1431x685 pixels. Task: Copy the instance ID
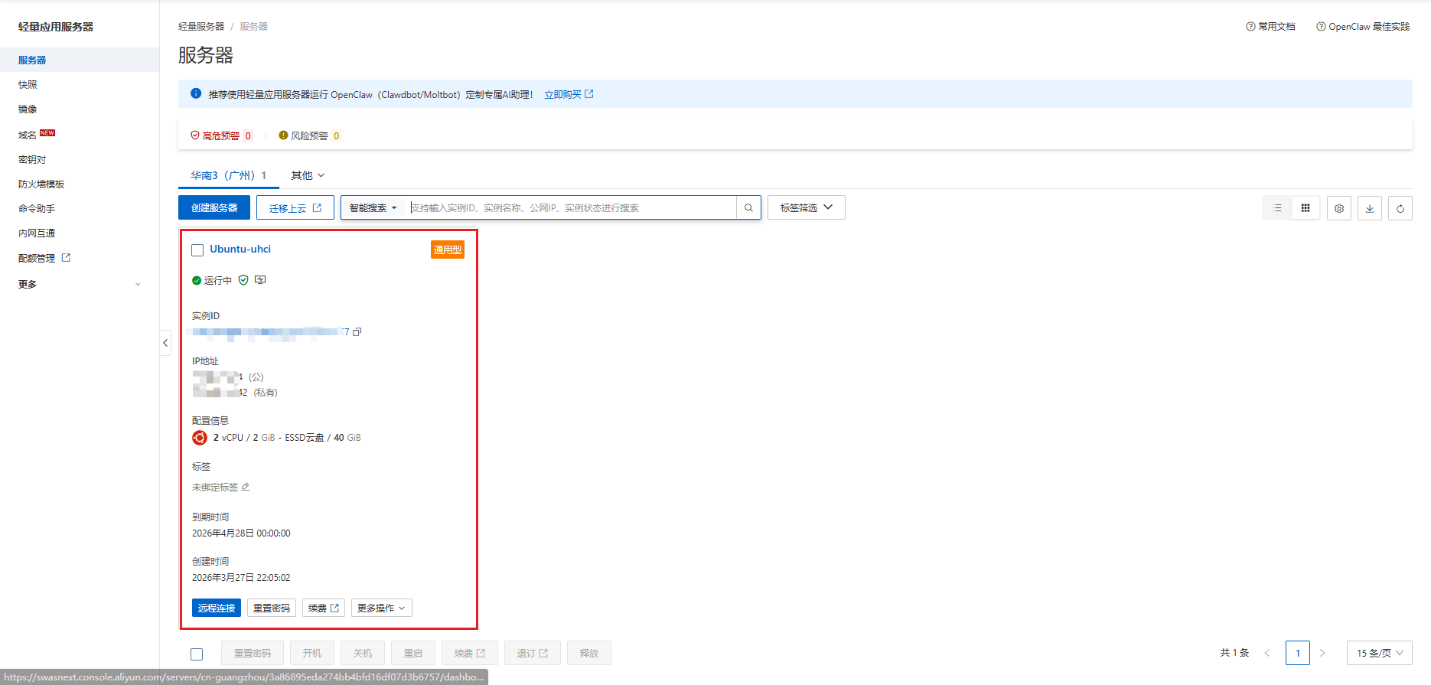[357, 331]
